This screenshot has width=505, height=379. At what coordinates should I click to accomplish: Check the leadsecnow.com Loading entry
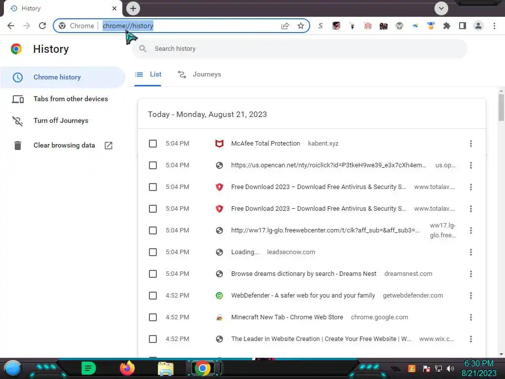153,252
